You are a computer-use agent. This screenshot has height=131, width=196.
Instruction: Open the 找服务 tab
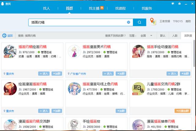click(x=147, y=8)
